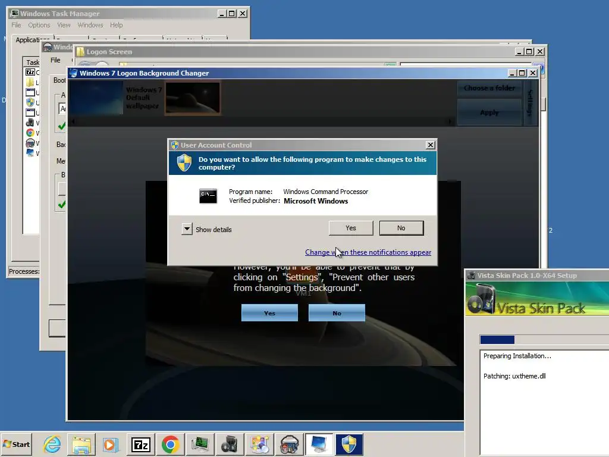The width and height of the screenshot is (609, 457).
Task: Open the vertical Settings tab in Logon Changer
Action: point(530,102)
